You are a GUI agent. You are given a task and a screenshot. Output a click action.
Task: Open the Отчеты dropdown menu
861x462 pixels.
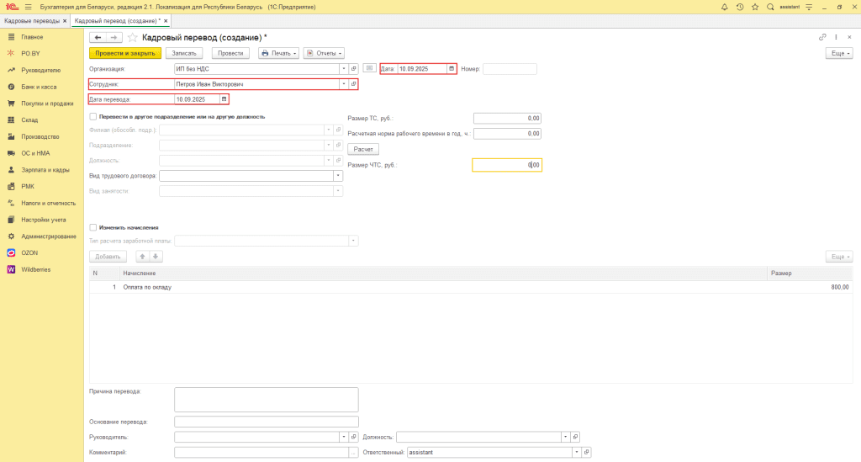pos(324,53)
